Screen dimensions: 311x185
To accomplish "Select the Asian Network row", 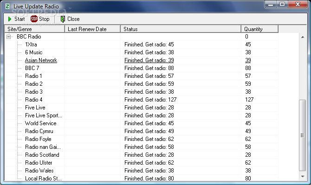I will [x=142, y=60].
